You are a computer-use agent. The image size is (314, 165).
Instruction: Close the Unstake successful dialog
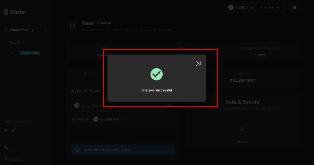point(198,63)
